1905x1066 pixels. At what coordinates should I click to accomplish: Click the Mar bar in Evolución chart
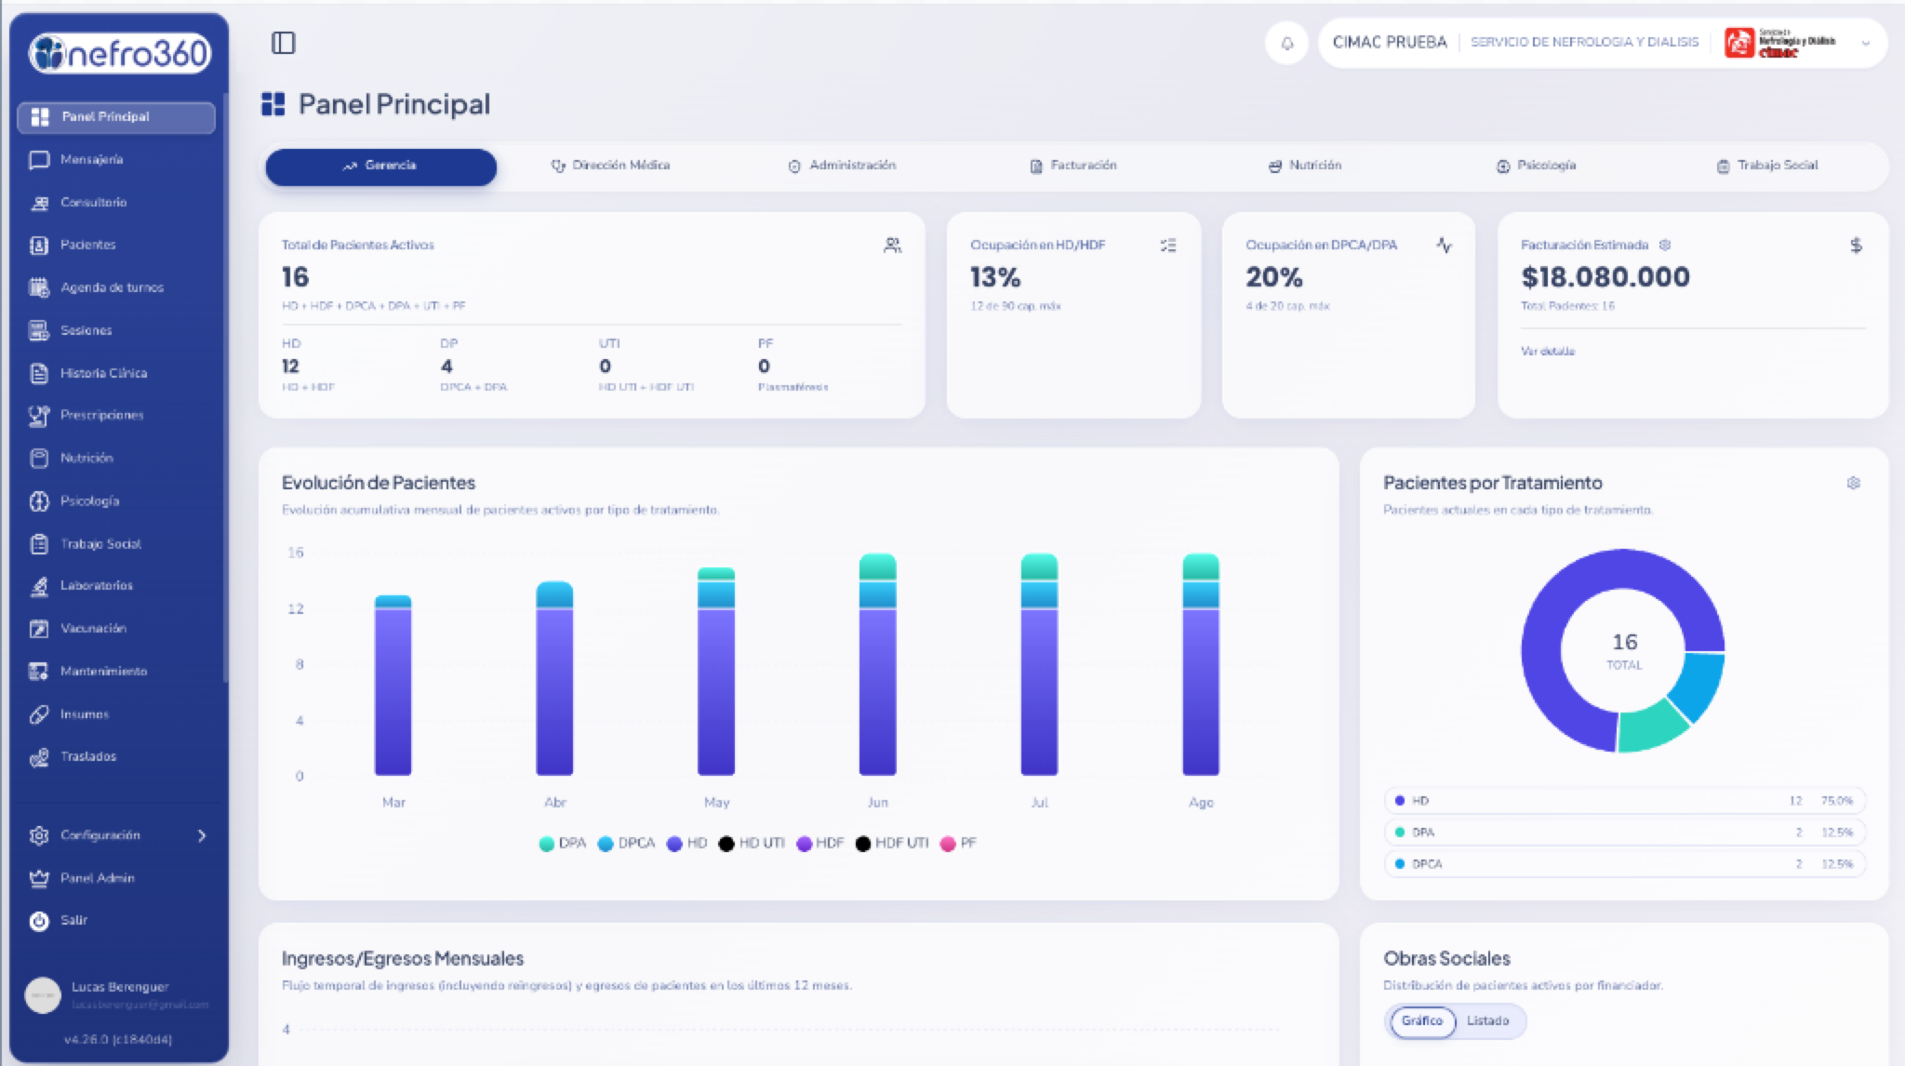pyautogui.click(x=393, y=686)
